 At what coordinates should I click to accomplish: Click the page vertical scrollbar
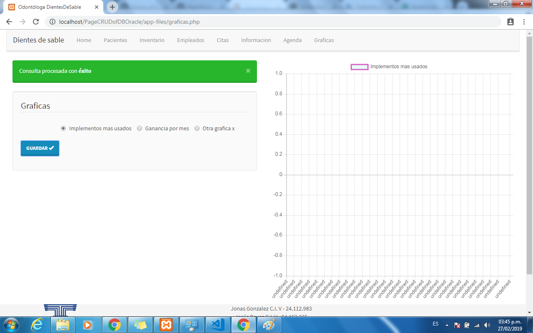coord(529,155)
